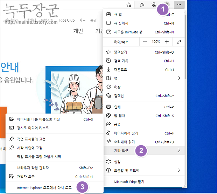Image resolution: width=217 pixels, height=194 pixels.
Task: Open the Favorites list toolbar icon
Action: [x=142, y=5]
